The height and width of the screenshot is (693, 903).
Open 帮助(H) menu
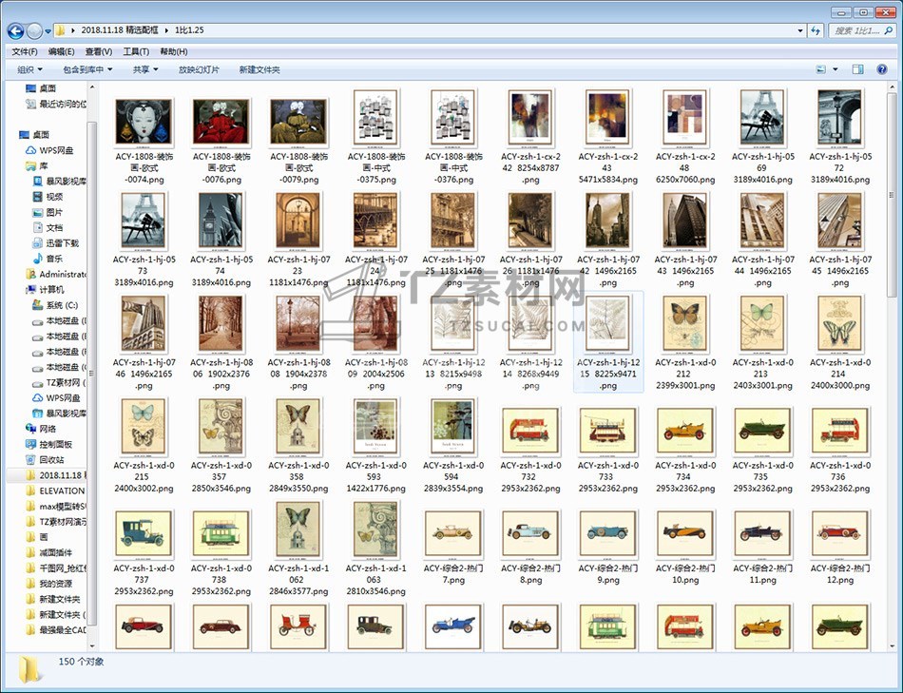pos(173,52)
